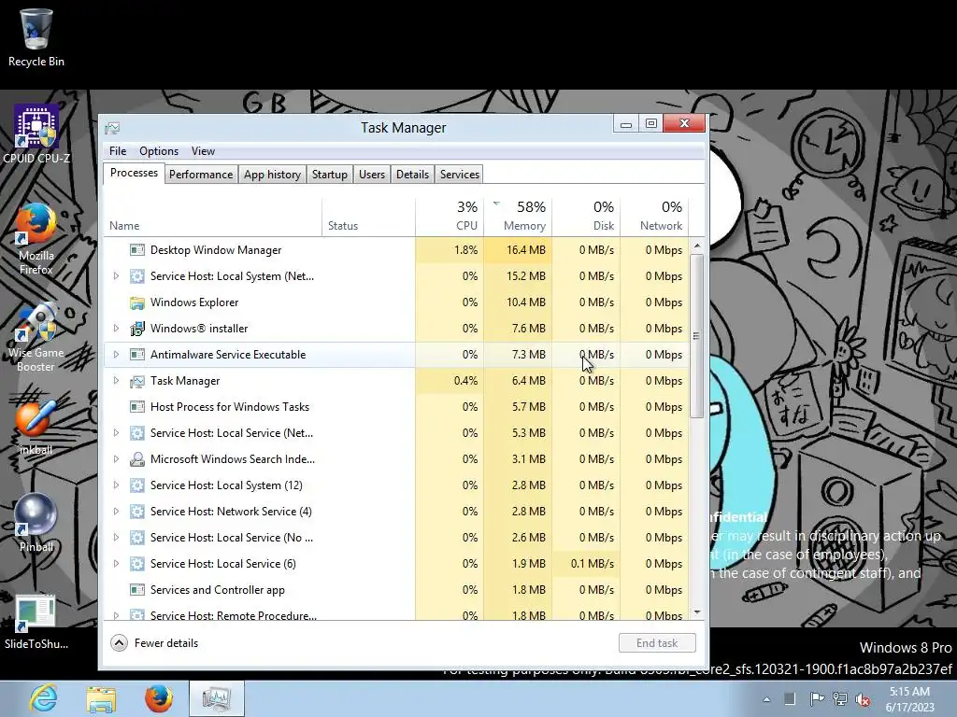Click the Task Manager taskbar button

pos(217,698)
